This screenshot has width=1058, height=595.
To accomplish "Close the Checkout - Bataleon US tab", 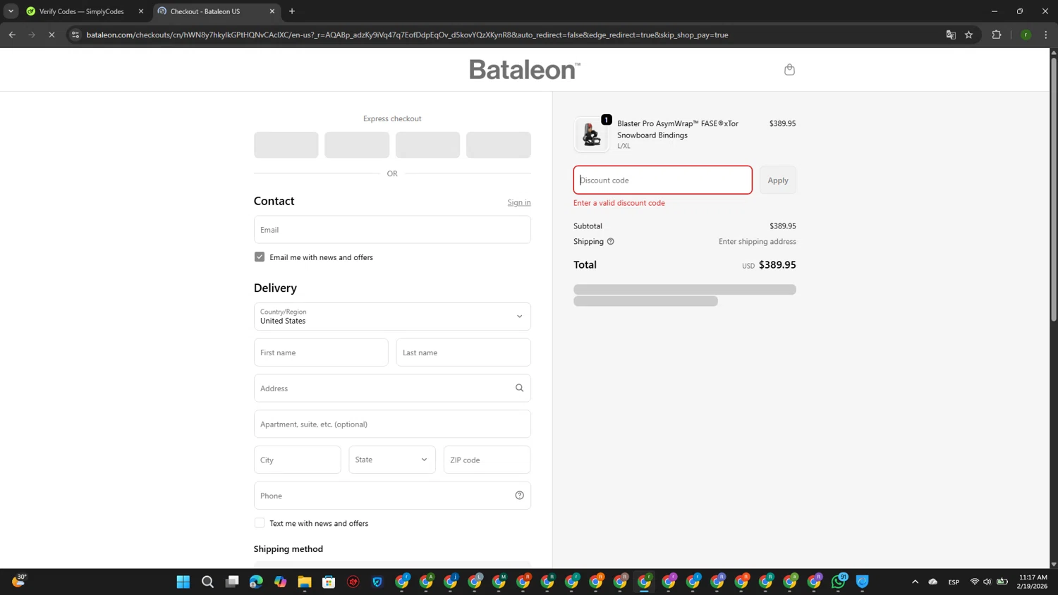I will tap(272, 11).
